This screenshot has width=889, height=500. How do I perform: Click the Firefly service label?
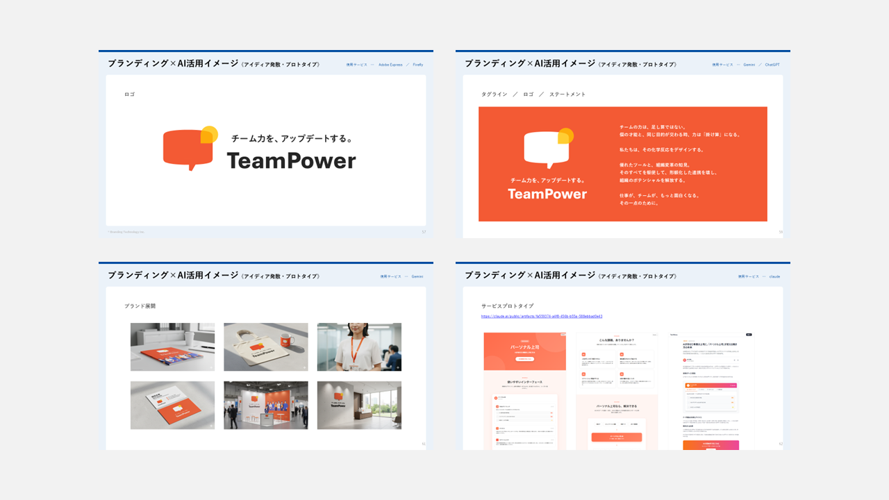417,65
